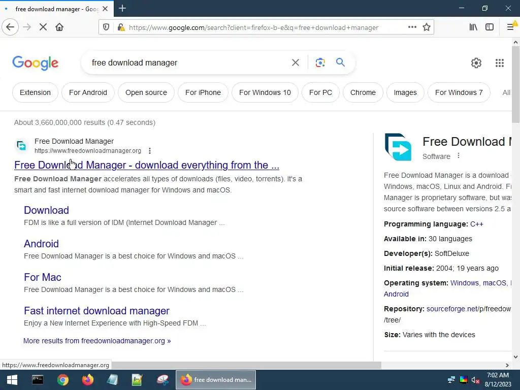The width and height of the screenshot is (520, 390).
Task: Select the Extension filter chip
Action: 35,92
